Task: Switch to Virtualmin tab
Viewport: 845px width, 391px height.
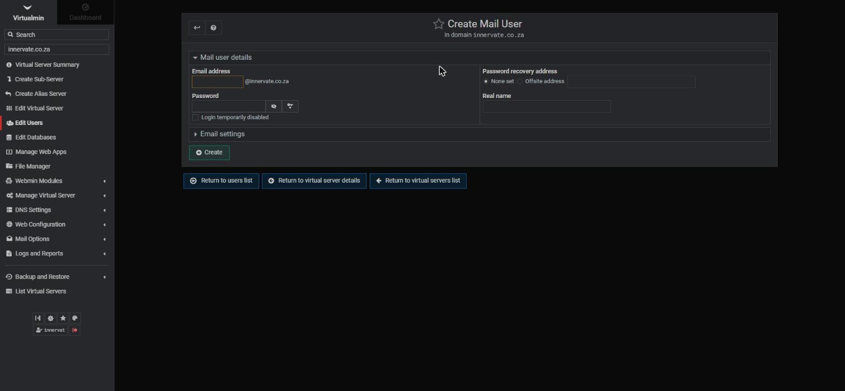Action: (28, 13)
